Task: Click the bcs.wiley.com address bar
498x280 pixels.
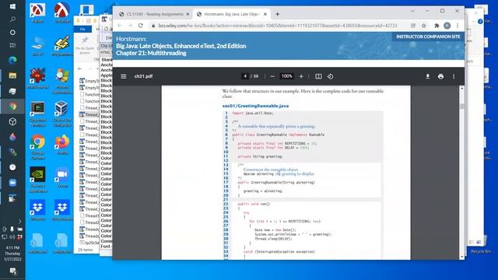Action: point(278,26)
